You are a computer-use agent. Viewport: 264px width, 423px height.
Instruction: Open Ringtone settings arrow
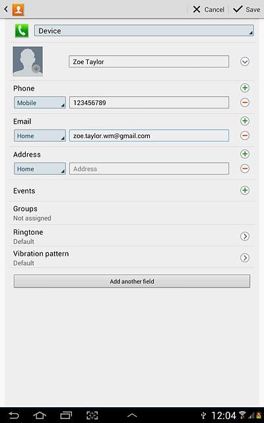pos(245,237)
